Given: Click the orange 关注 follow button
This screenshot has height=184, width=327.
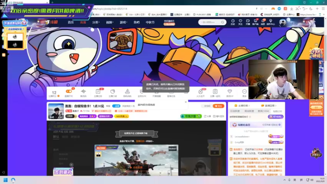Looking at the screenshot, I should 218,106.
